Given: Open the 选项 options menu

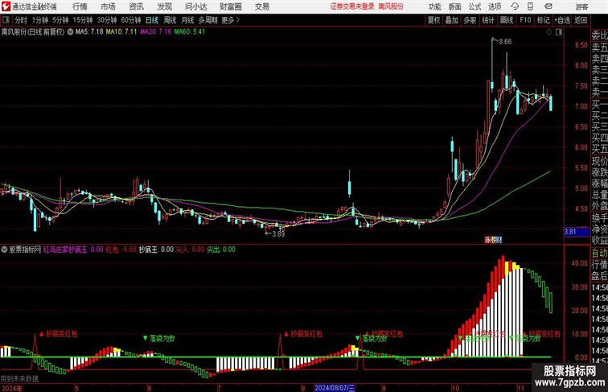Looking at the screenshot, I should click(x=495, y=6).
